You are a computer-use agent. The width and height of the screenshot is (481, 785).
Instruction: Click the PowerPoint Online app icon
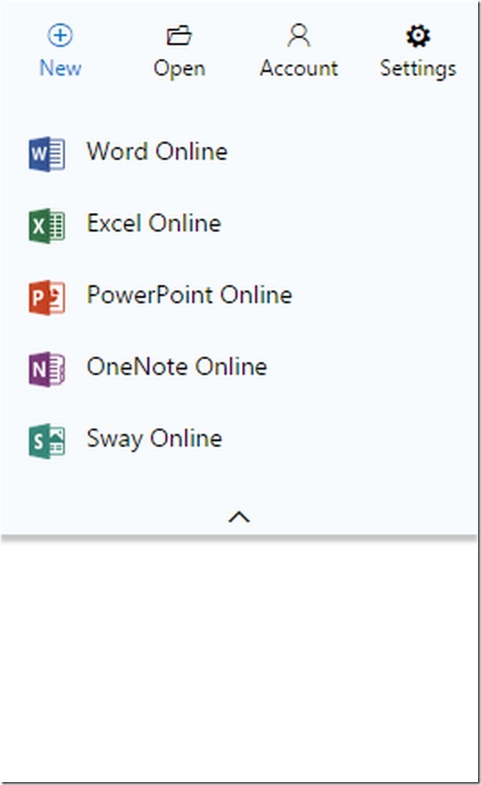46,298
